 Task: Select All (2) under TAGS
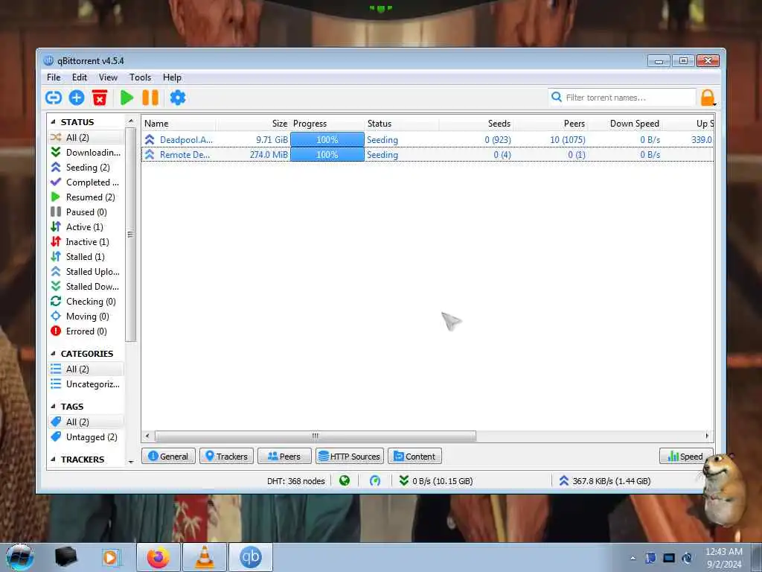(86, 422)
